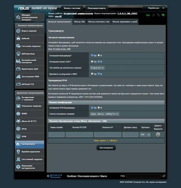Switch to the Network Services Filter tab

pyautogui.click(x=125, y=22)
